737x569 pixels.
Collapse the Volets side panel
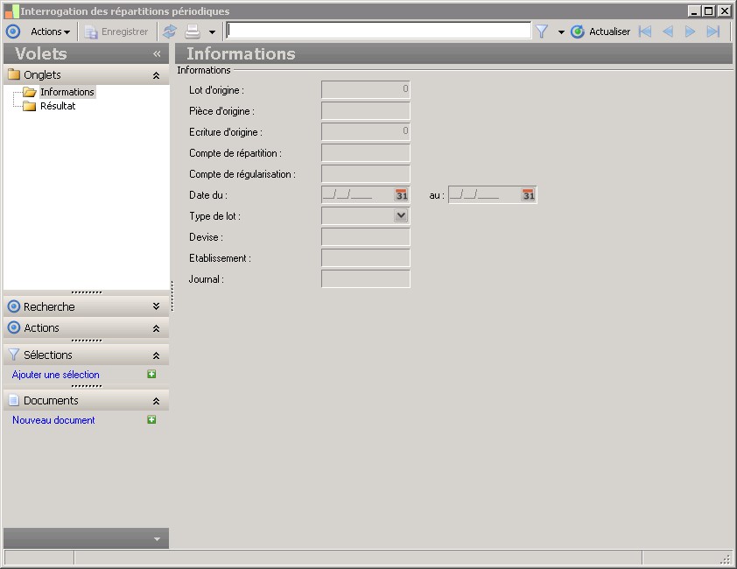pos(157,54)
